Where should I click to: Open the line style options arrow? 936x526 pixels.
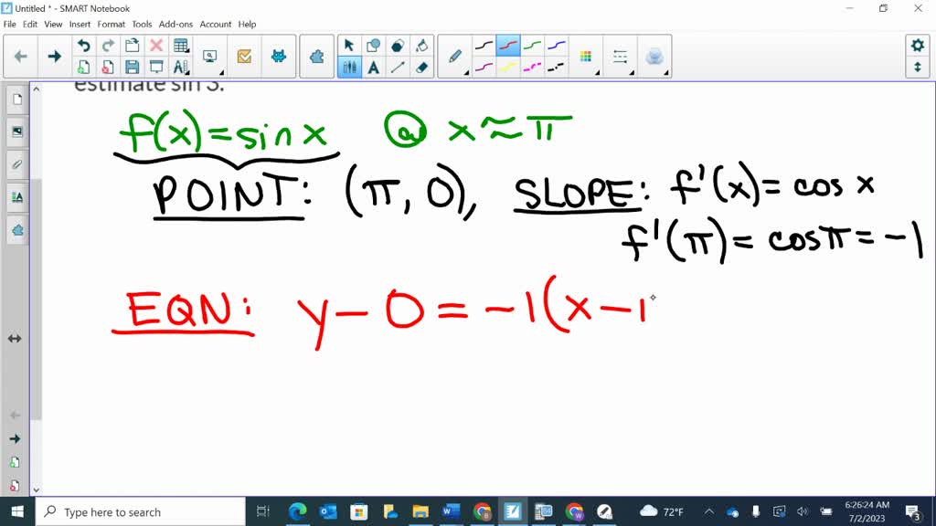pyautogui.click(x=631, y=71)
